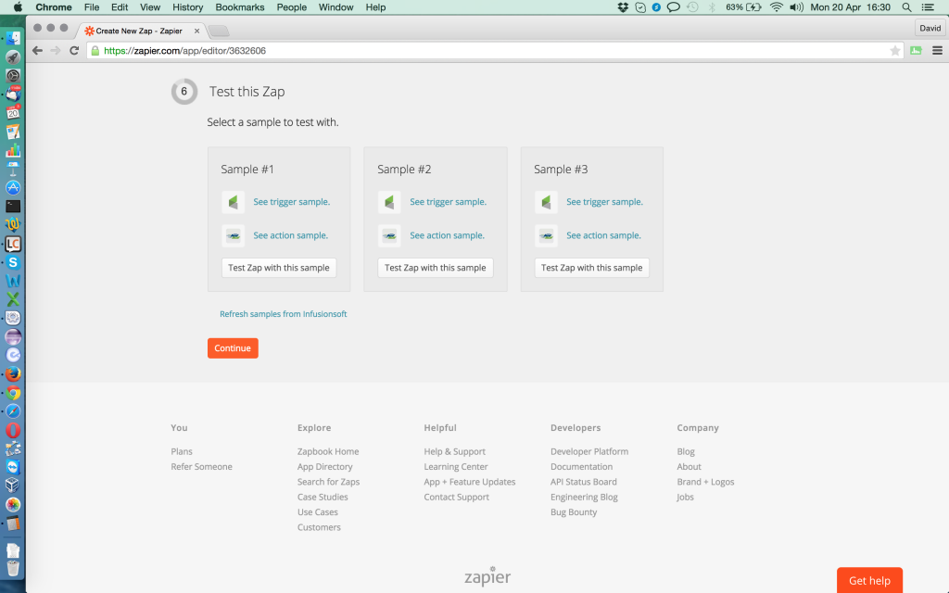Open VirtualBox from the dock
This screenshot has height=593, width=949.
[x=13, y=486]
